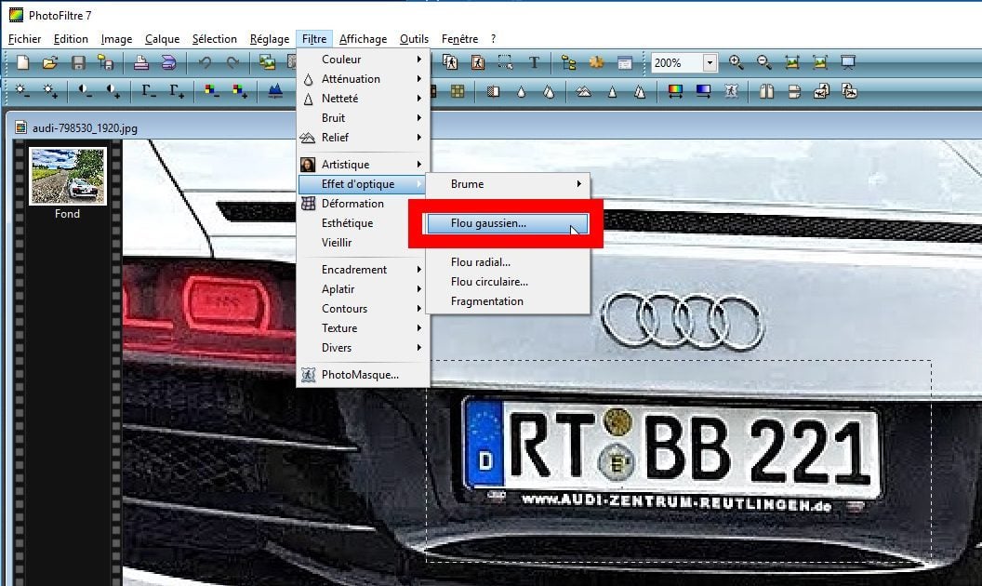Open the Edition menu
982x586 pixels.
[x=71, y=39]
